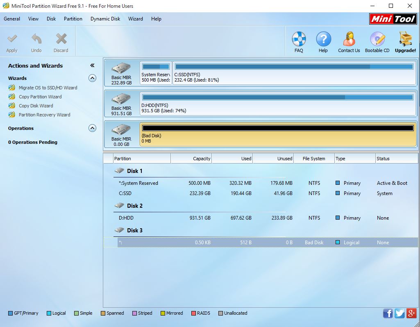The height and width of the screenshot is (327, 420).
Task: Click the Disk 1 header icon in list
Action: (120, 170)
